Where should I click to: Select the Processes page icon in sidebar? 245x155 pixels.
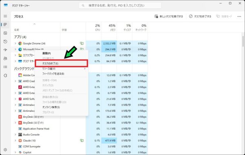5,24
